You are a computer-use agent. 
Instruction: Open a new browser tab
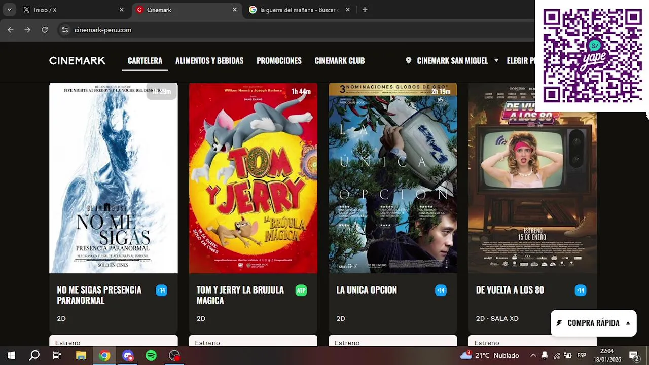pos(365,10)
